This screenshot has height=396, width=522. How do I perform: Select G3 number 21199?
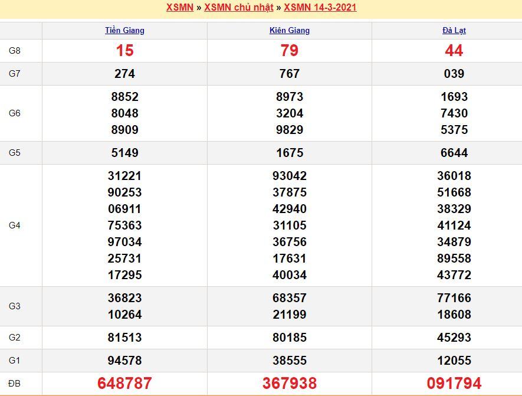290,315
